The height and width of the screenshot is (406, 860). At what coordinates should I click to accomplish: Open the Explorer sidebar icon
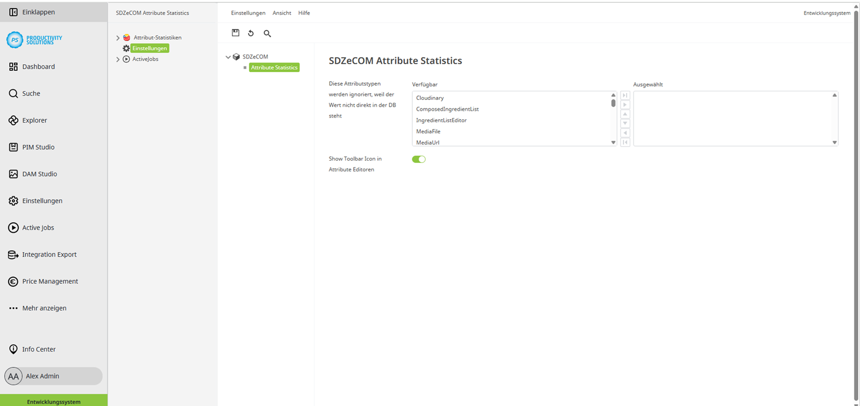(13, 120)
